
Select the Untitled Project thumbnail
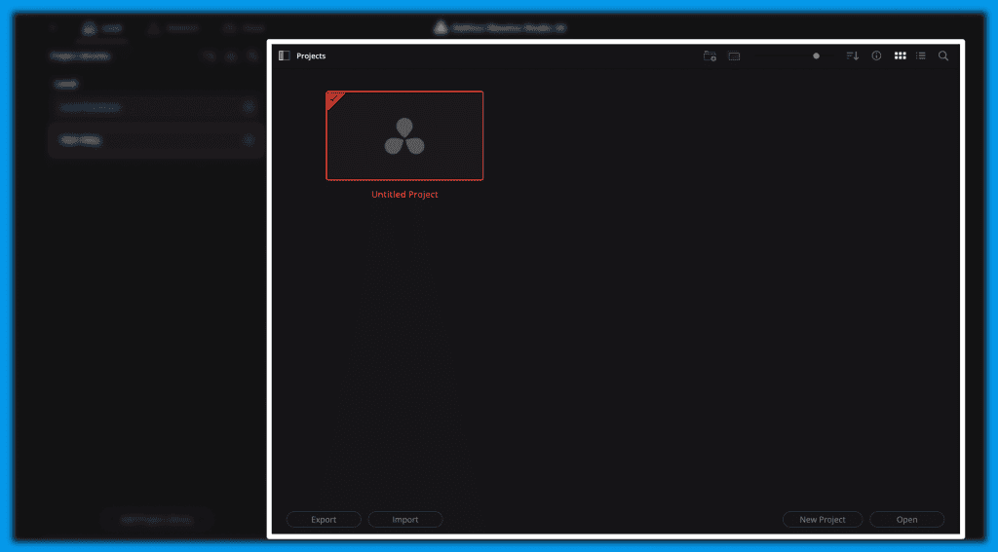(x=404, y=135)
